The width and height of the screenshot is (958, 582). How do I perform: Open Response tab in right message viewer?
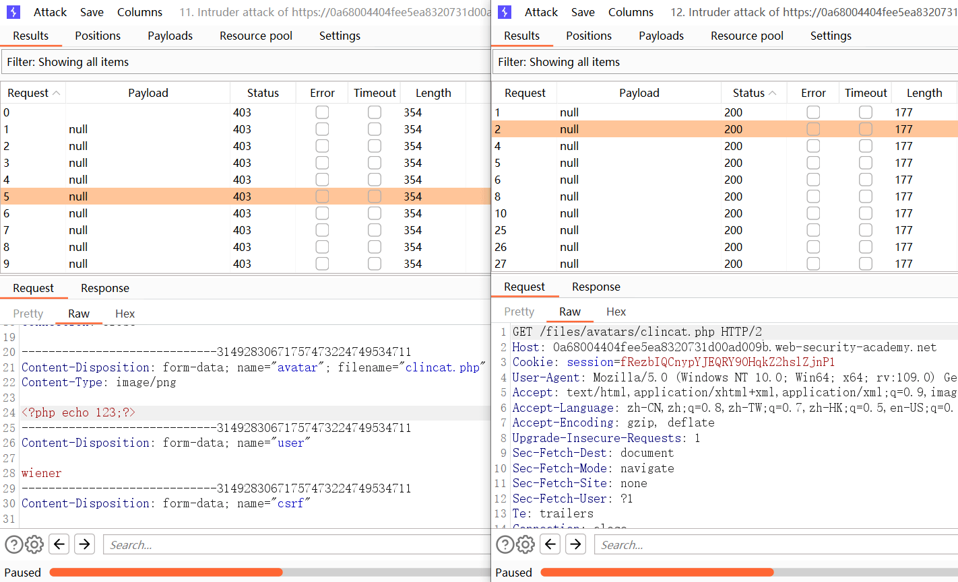pyautogui.click(x=596, y=287)
